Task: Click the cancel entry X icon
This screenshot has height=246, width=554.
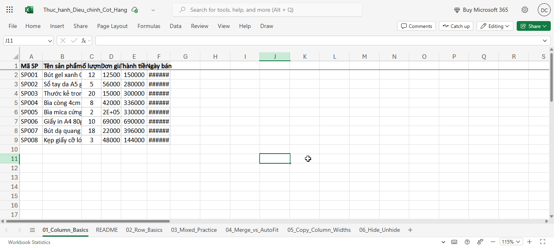Action: coord(63,41)
